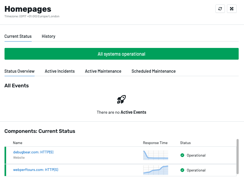Click the Name column header
Screen dimensions: 244x180
click(18, 143)
